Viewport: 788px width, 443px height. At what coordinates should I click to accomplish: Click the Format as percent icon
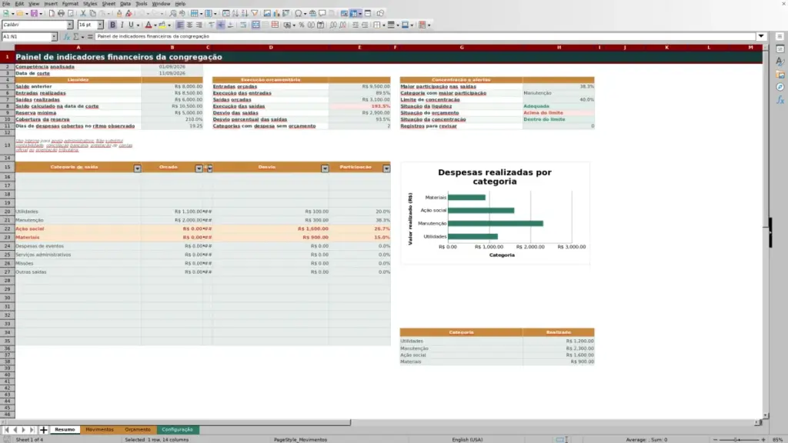(302, 25)
